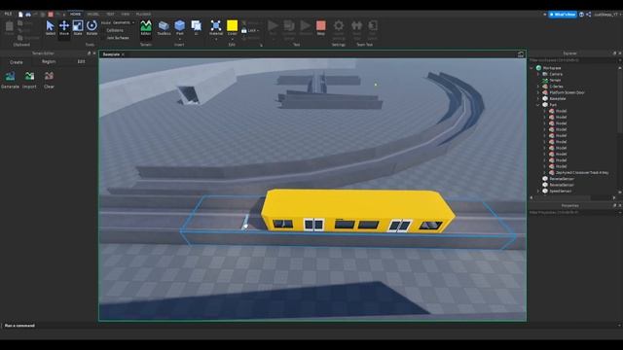The image size is (623, 350).
Task: Collapse the Part node arrow
Action: pyautogui.click(x=538, y=105)
